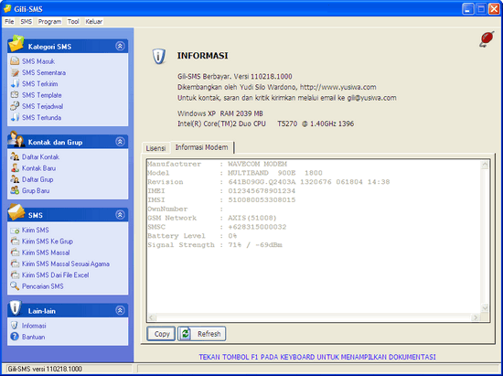
Task: Collapse the SMS panel chevron
Action: point(120,215)
